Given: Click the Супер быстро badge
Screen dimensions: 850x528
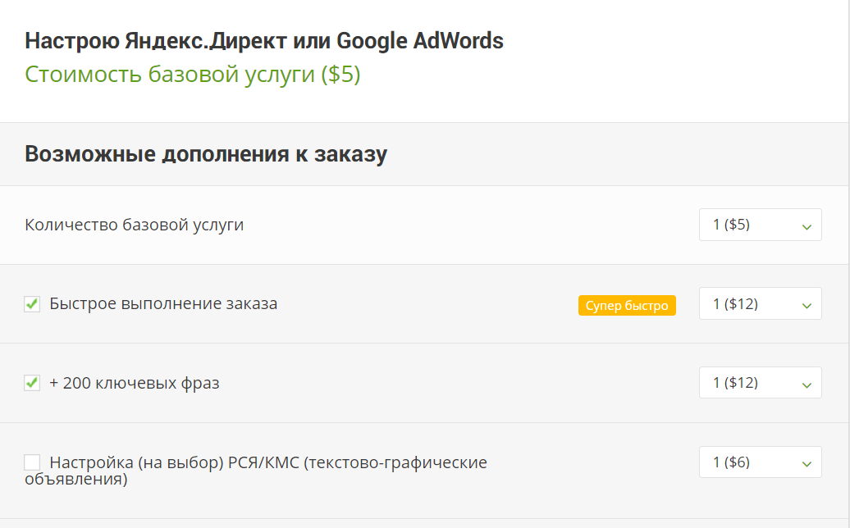Looking at the screenshot, I should click(x=627, y=305).
